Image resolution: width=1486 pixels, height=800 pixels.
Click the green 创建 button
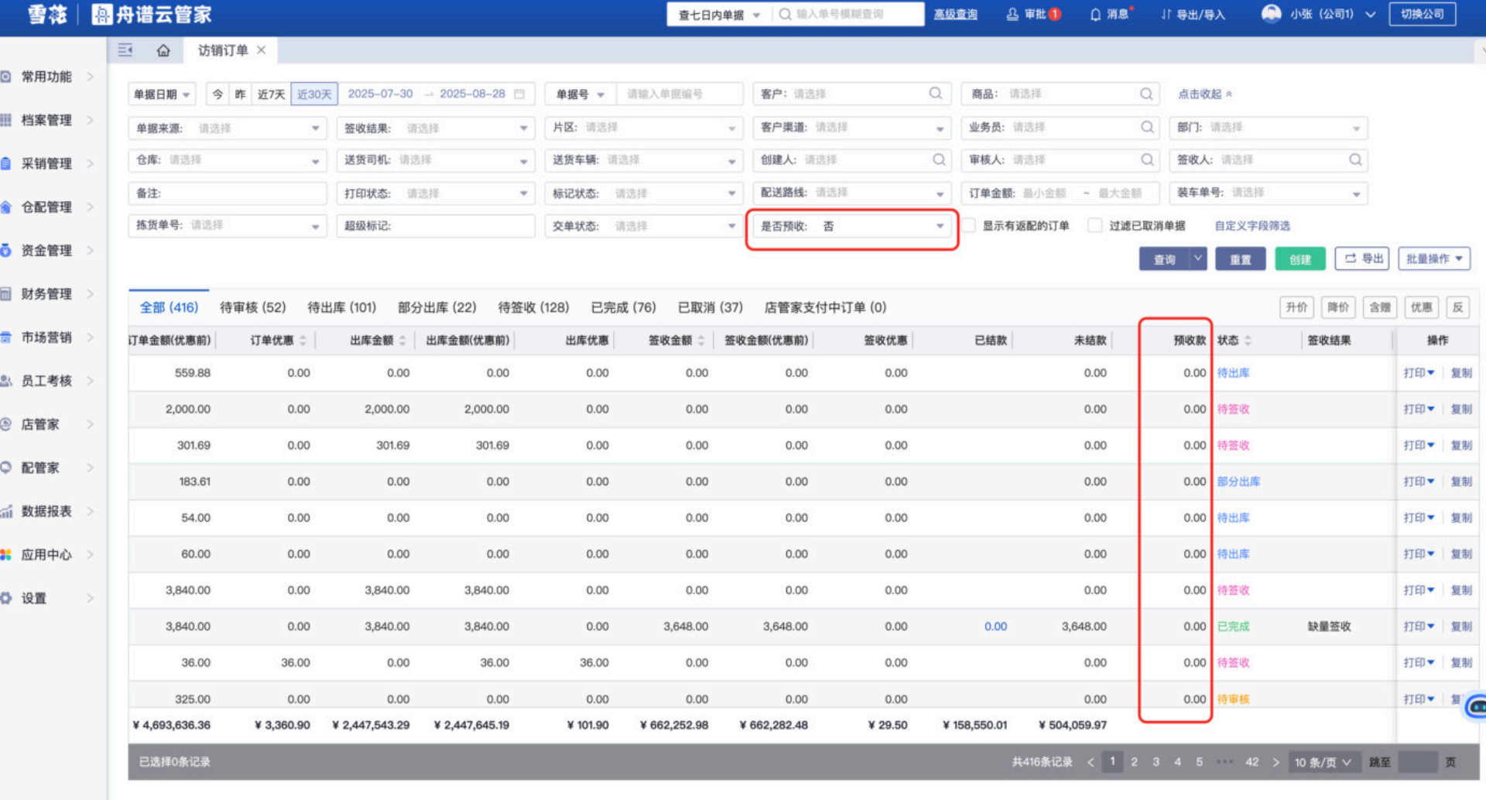pyautogui.click(x=1299, y=259)
